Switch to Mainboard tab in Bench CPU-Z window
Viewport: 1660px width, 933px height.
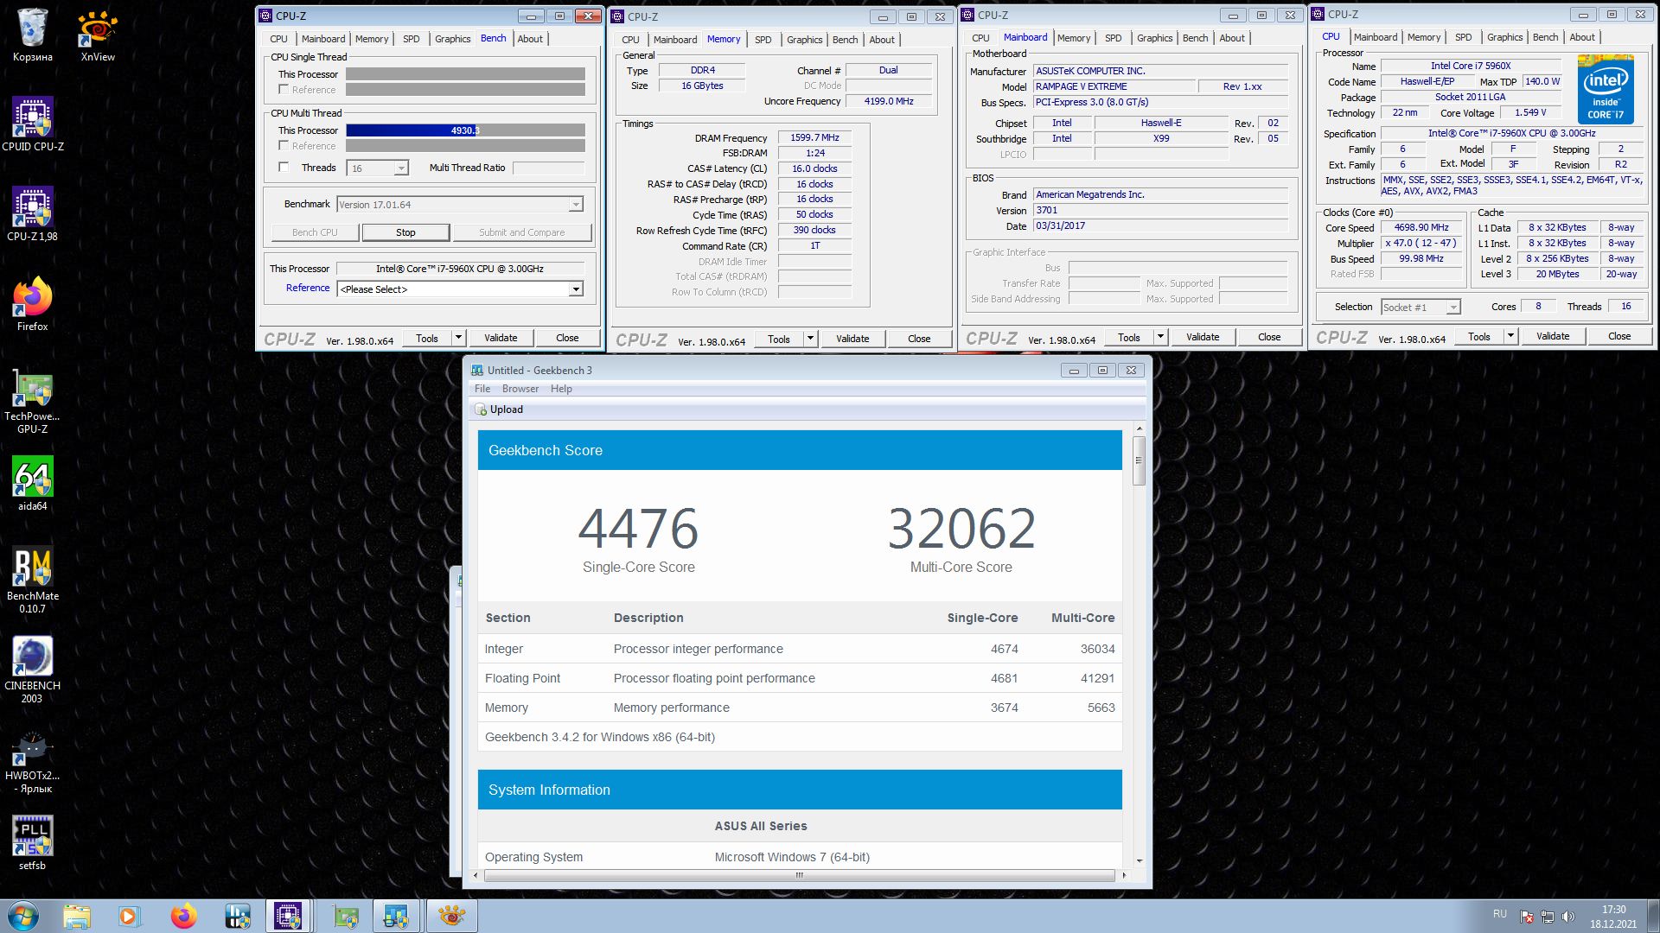tap(323, 39)
